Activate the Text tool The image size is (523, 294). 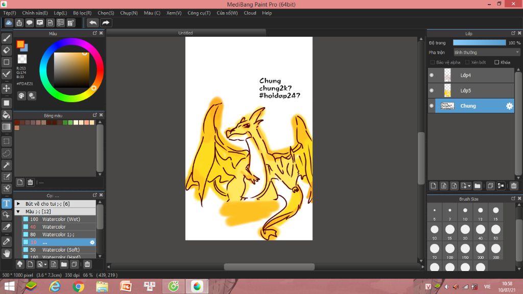(x=6, y=203)
